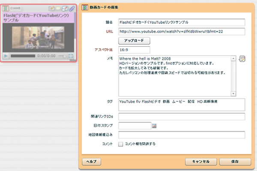The width and height of the screenshot is (257, 171).
Task: Click into the URL input field
Action: (181, 31)
